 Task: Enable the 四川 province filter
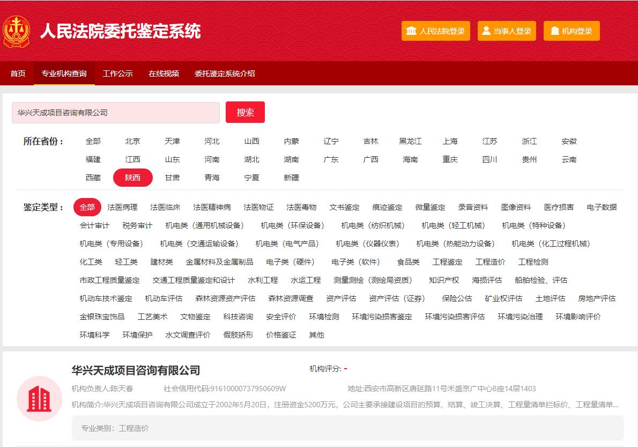[489, 159]
